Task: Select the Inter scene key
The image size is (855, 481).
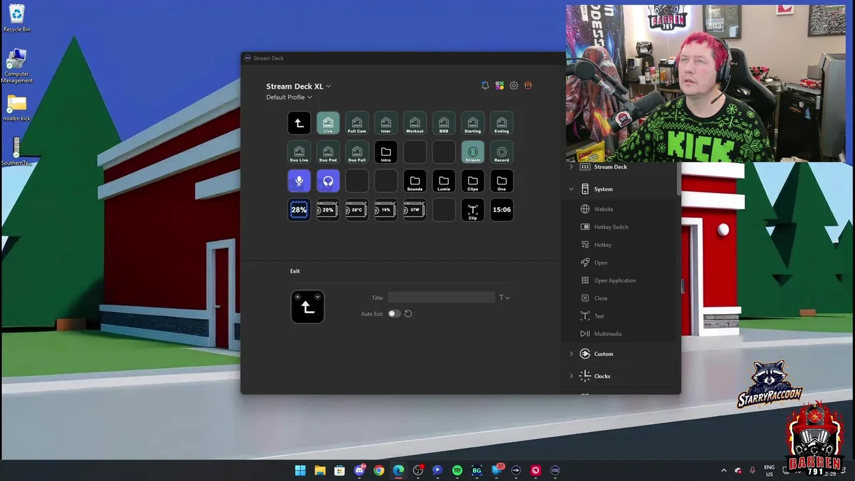Action: point(386,123)
